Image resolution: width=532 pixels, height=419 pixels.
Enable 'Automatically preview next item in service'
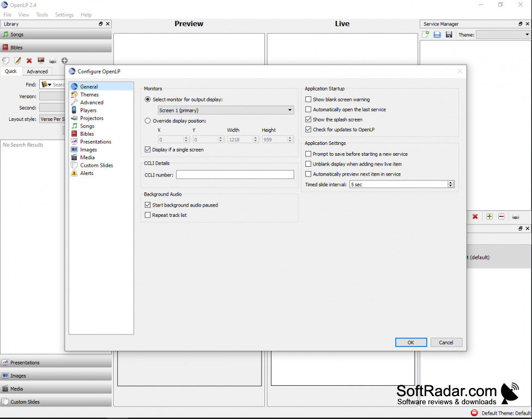(x=308, y=174)
